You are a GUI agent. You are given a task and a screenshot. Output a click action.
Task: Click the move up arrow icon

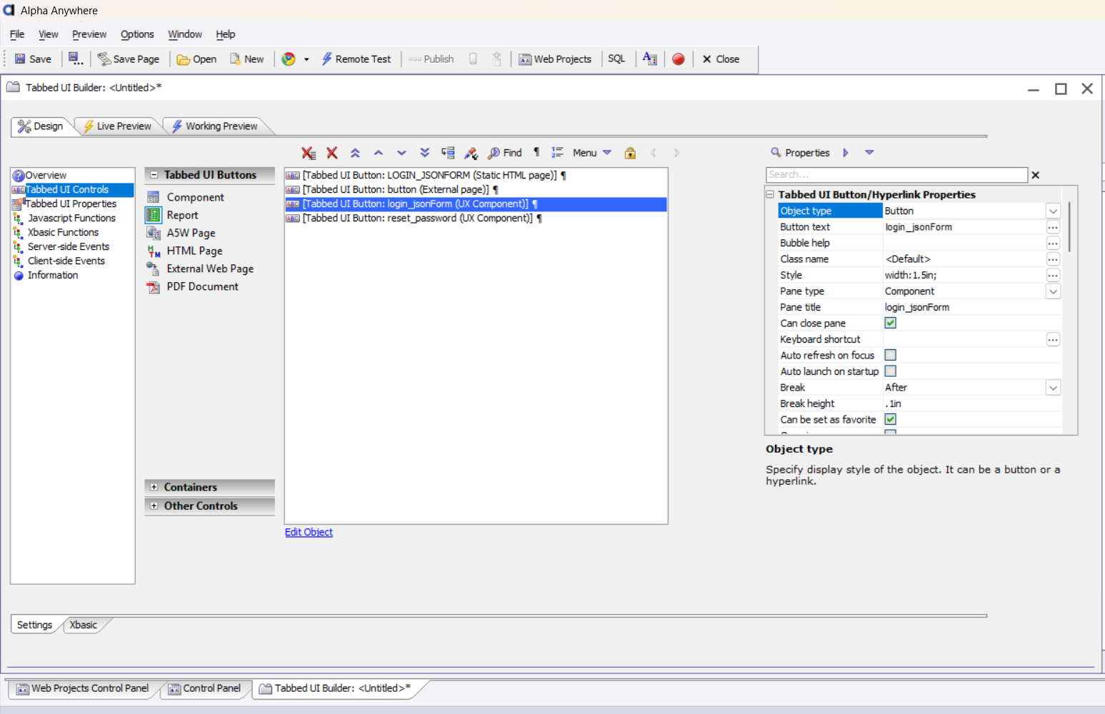[379, 153]
